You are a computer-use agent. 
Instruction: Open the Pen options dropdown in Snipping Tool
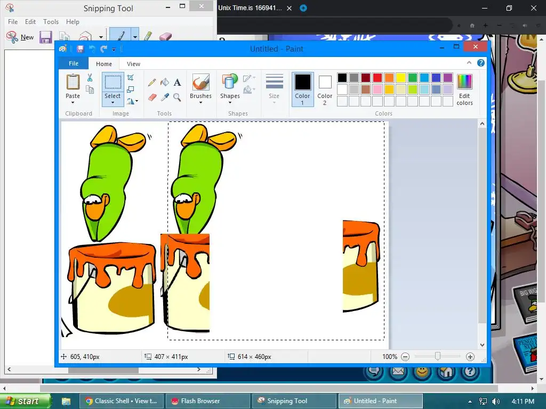click(x=135, y=36)
